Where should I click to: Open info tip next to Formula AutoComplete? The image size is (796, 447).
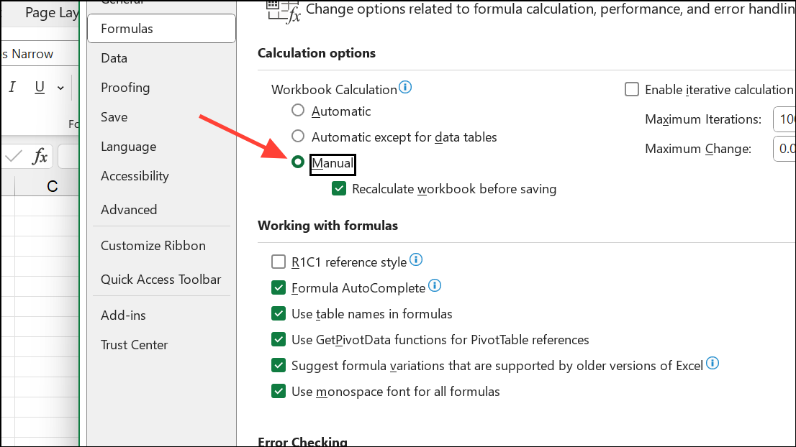pyautogui.click(x=434, y=285)
